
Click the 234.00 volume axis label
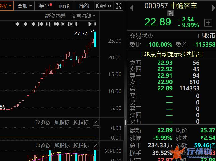[113, 151]
